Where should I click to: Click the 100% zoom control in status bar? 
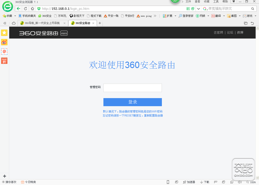coord(251,182)
